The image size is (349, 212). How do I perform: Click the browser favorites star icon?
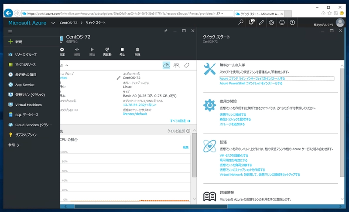pyautogui.click(x=329, y=13)
